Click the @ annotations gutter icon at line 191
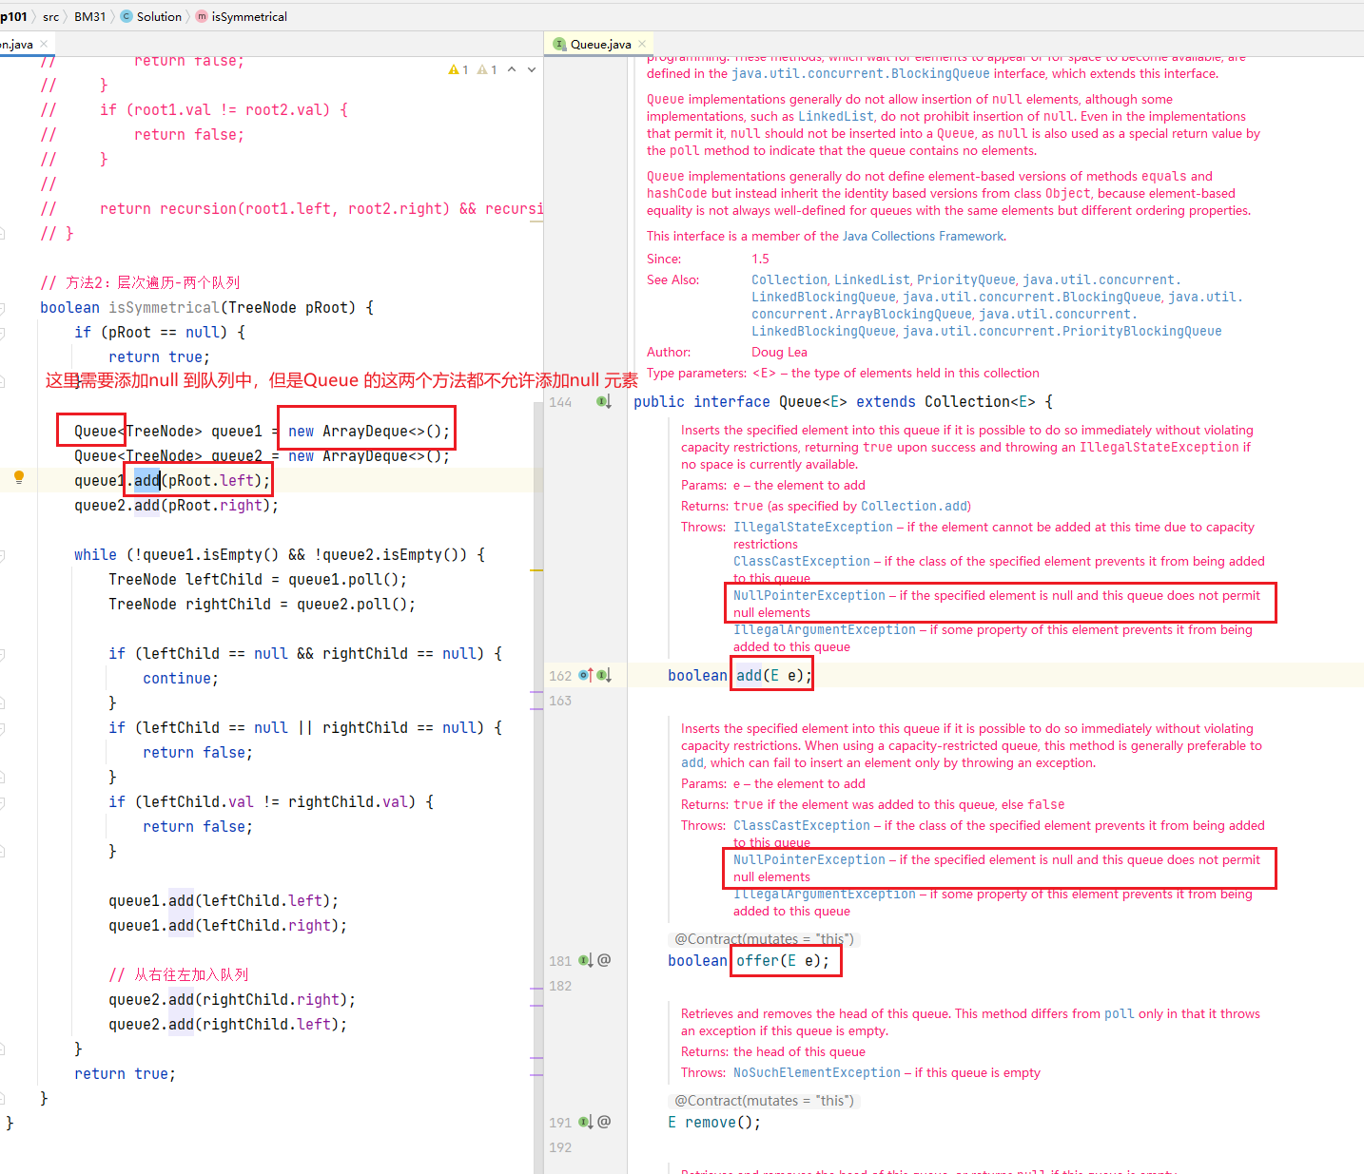 (x=604, y=1122)
